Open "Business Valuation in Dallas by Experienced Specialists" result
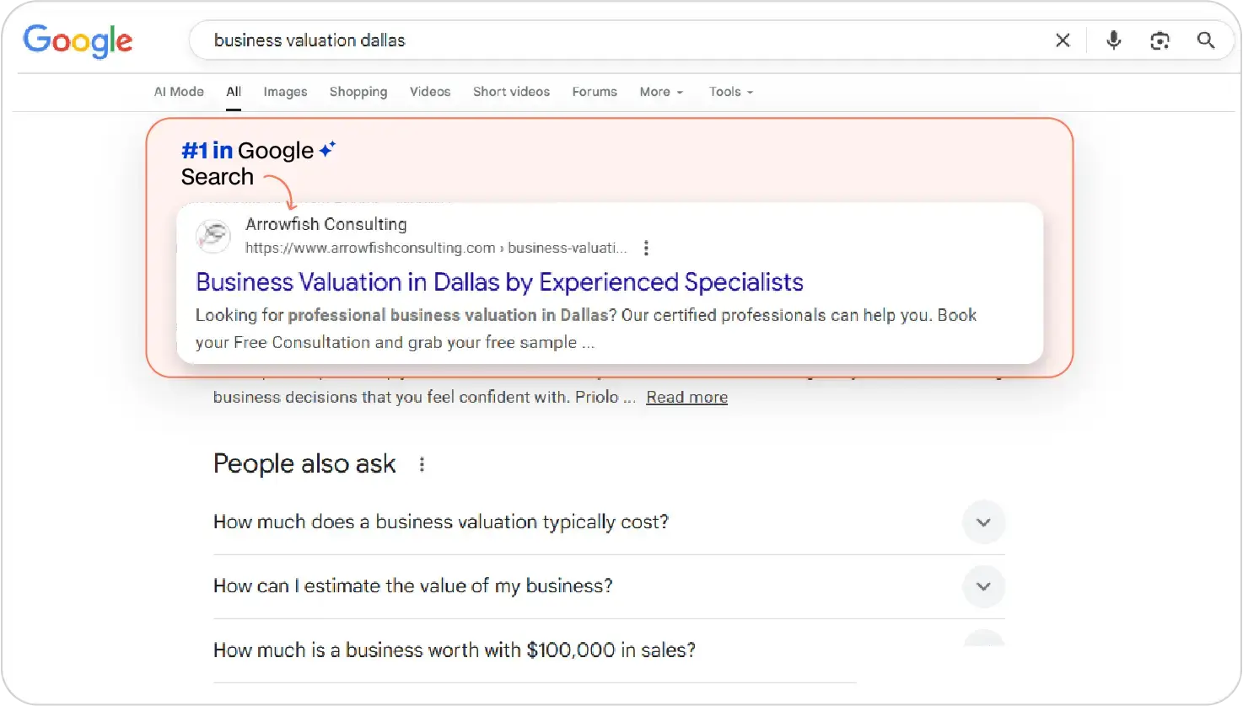Image resolution: width=1243 pixels, height=706 pixels. pos(499,282)
